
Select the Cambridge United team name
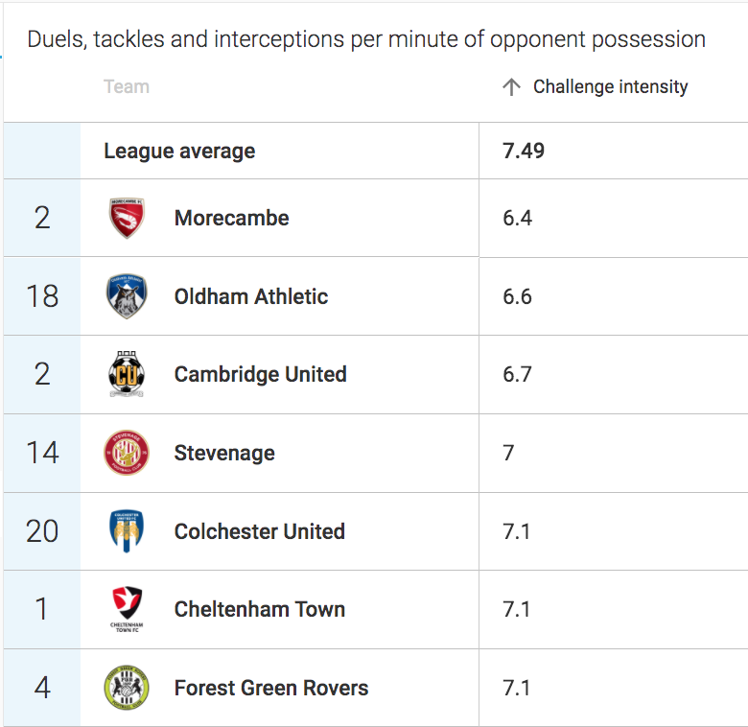tap(261, 375)
